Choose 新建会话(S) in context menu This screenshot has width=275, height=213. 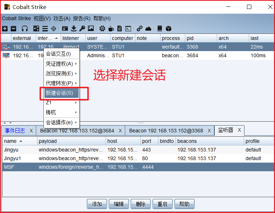tap(61, 93)
